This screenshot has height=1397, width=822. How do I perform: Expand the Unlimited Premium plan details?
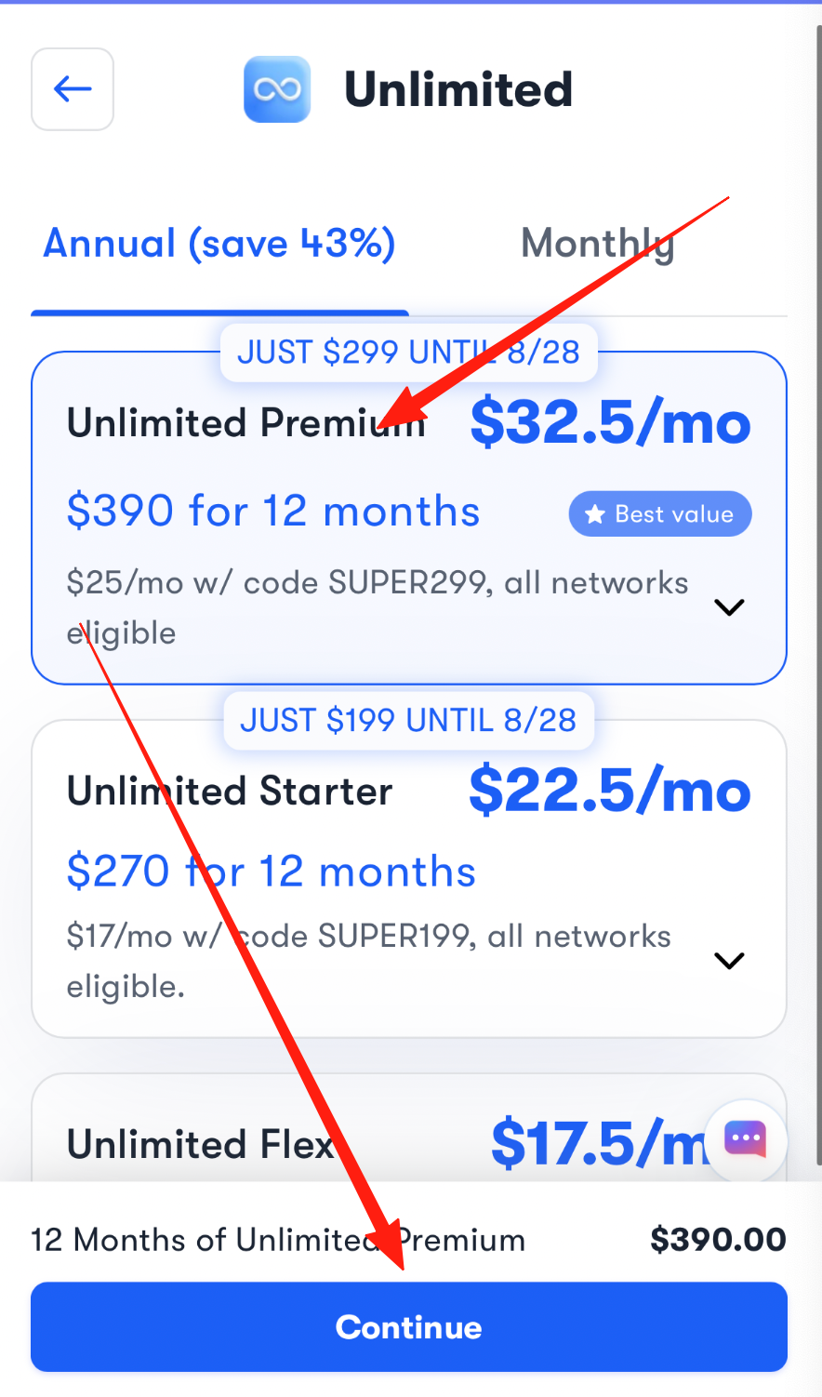coord(729,607)
